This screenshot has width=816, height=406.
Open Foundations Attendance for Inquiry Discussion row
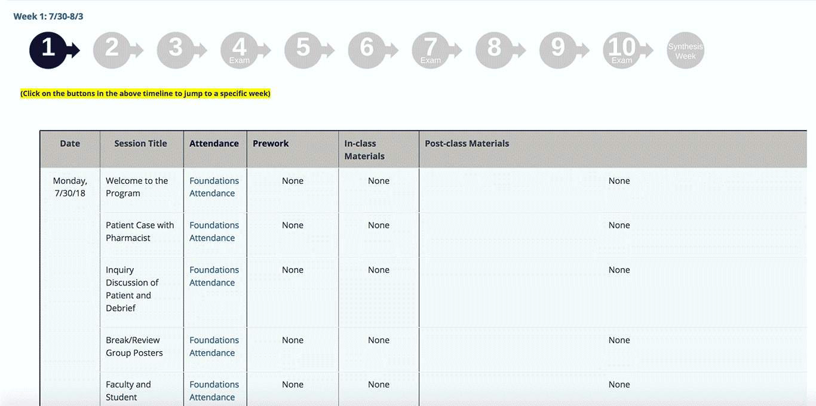click(x=214, y=276)
